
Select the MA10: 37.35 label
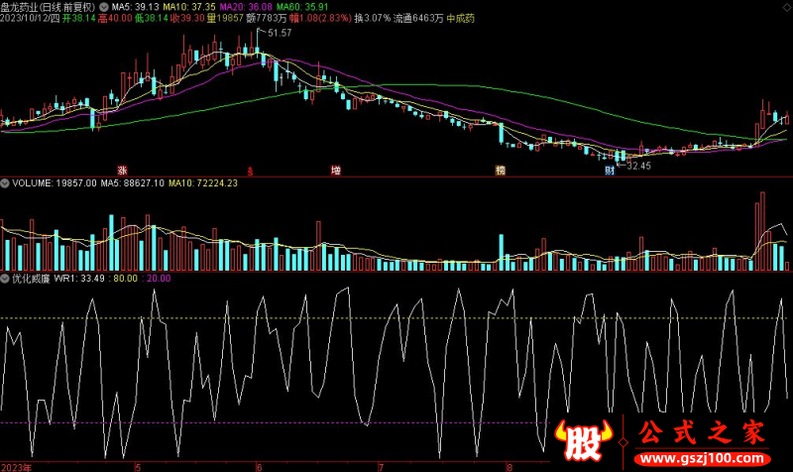(x=189, y=7)
